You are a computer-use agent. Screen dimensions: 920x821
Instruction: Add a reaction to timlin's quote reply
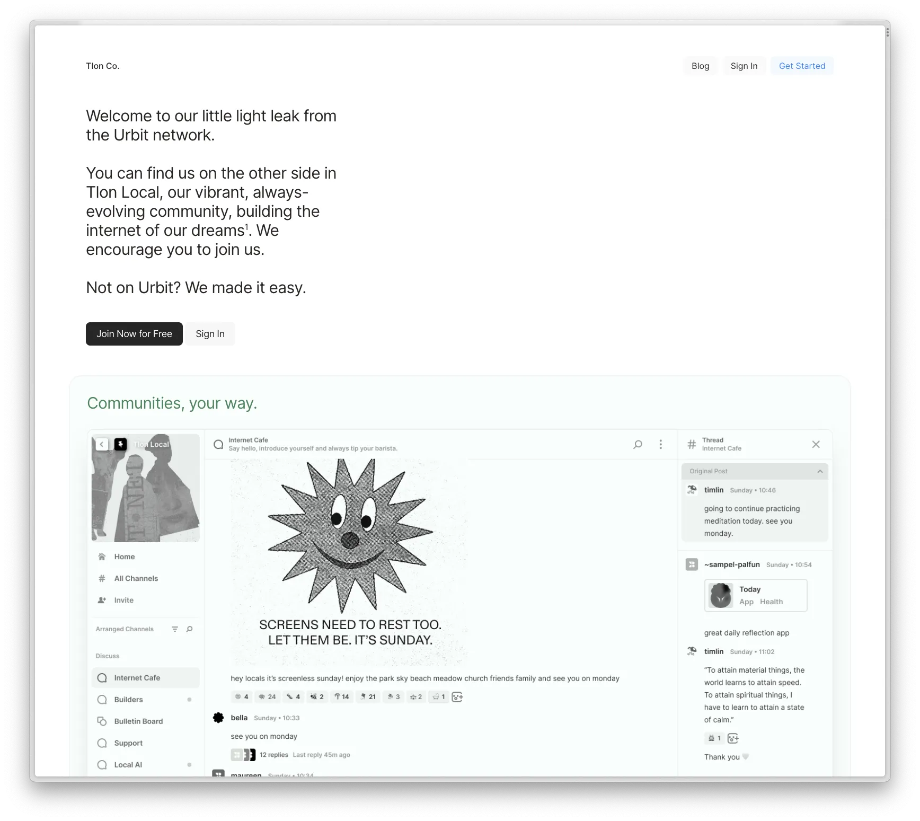pos(733,738)
